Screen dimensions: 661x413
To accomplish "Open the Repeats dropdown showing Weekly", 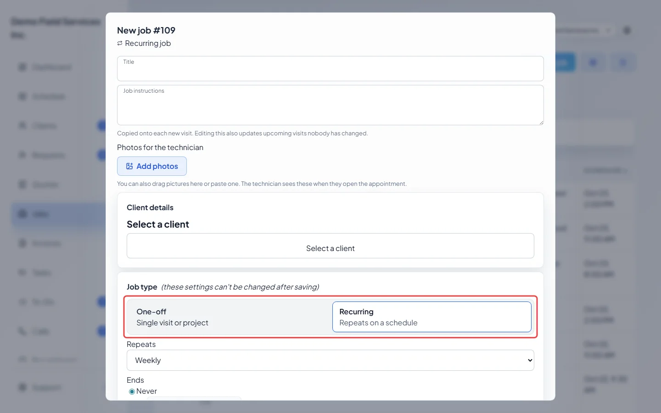I will [330, 360].
